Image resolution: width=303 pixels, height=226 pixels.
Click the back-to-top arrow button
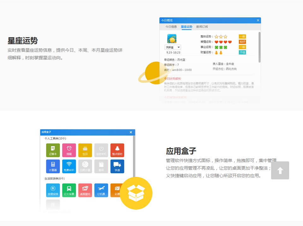[280, 171]
